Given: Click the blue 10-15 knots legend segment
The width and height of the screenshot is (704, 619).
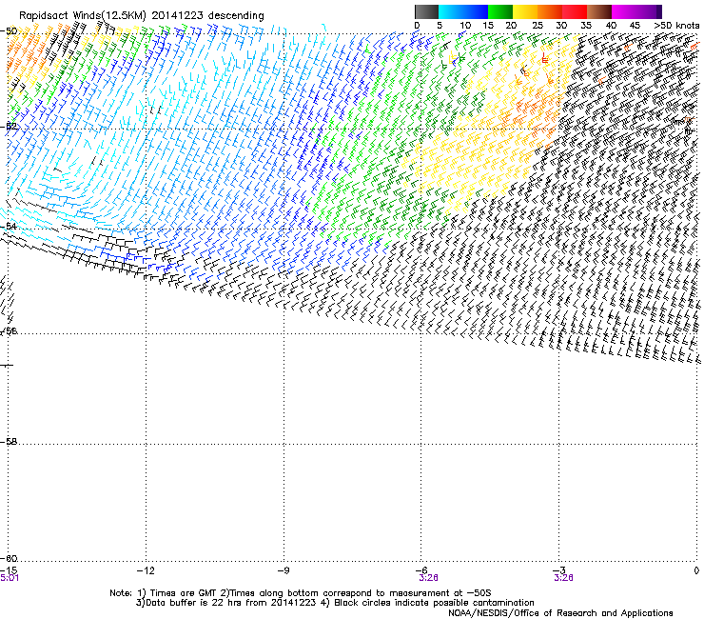Looking at the screenshot, I should coord(476,11).
